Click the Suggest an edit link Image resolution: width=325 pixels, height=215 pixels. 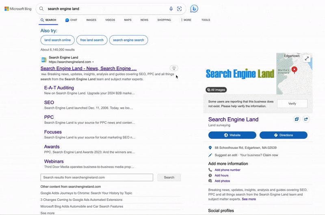pyautogui.click(x=226, y=155)
